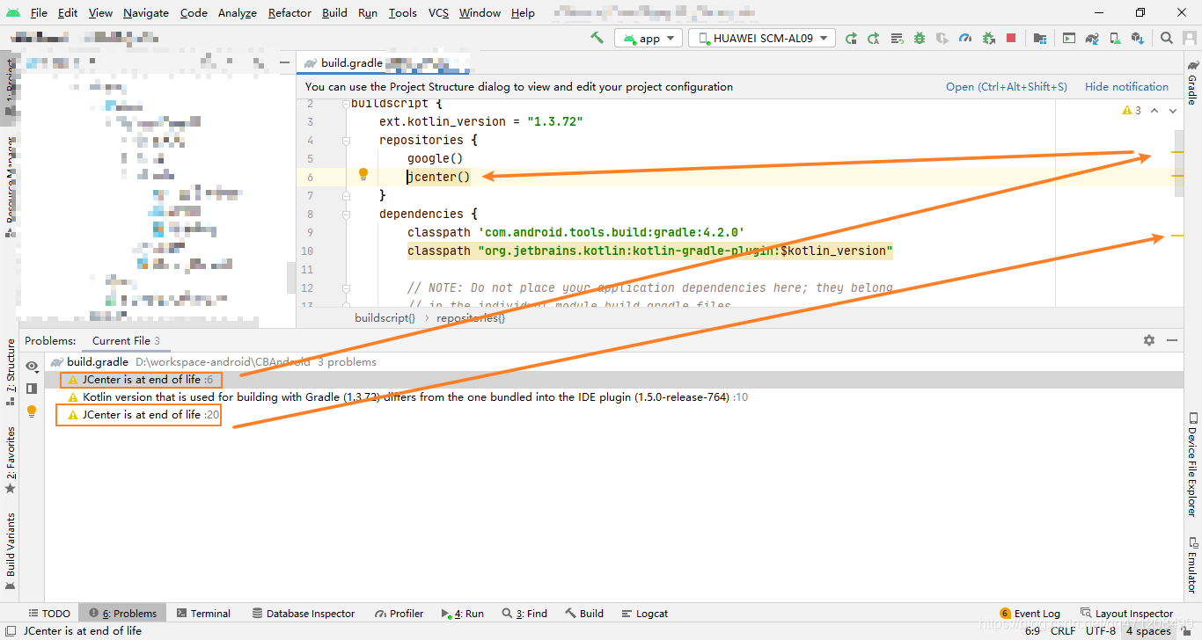The width and height of the screenshot is (1202, 640).
Task: Hide the Problems tool window
Action: [1171, 340]
